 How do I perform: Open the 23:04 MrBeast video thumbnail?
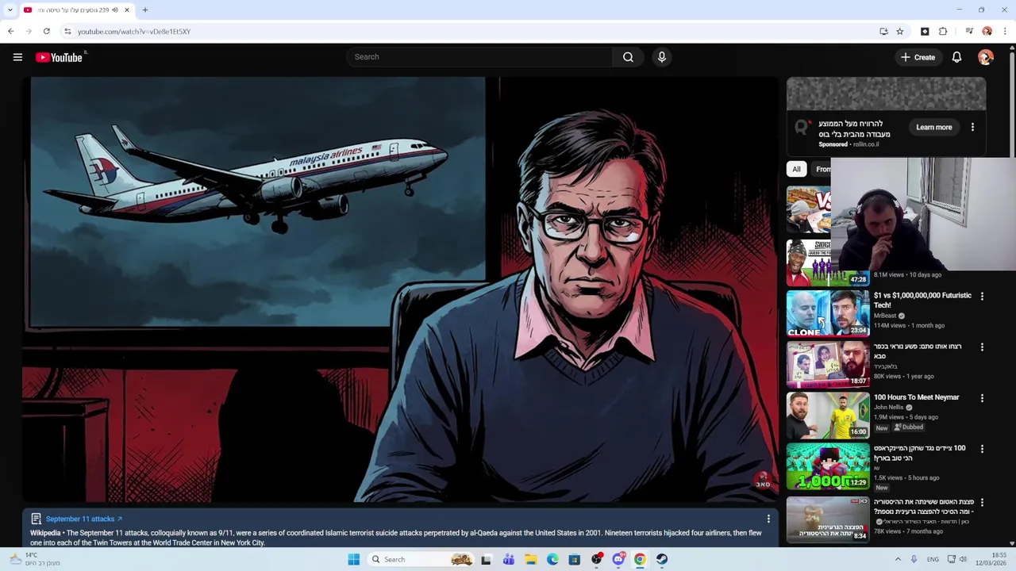click(x=828, y=313)
